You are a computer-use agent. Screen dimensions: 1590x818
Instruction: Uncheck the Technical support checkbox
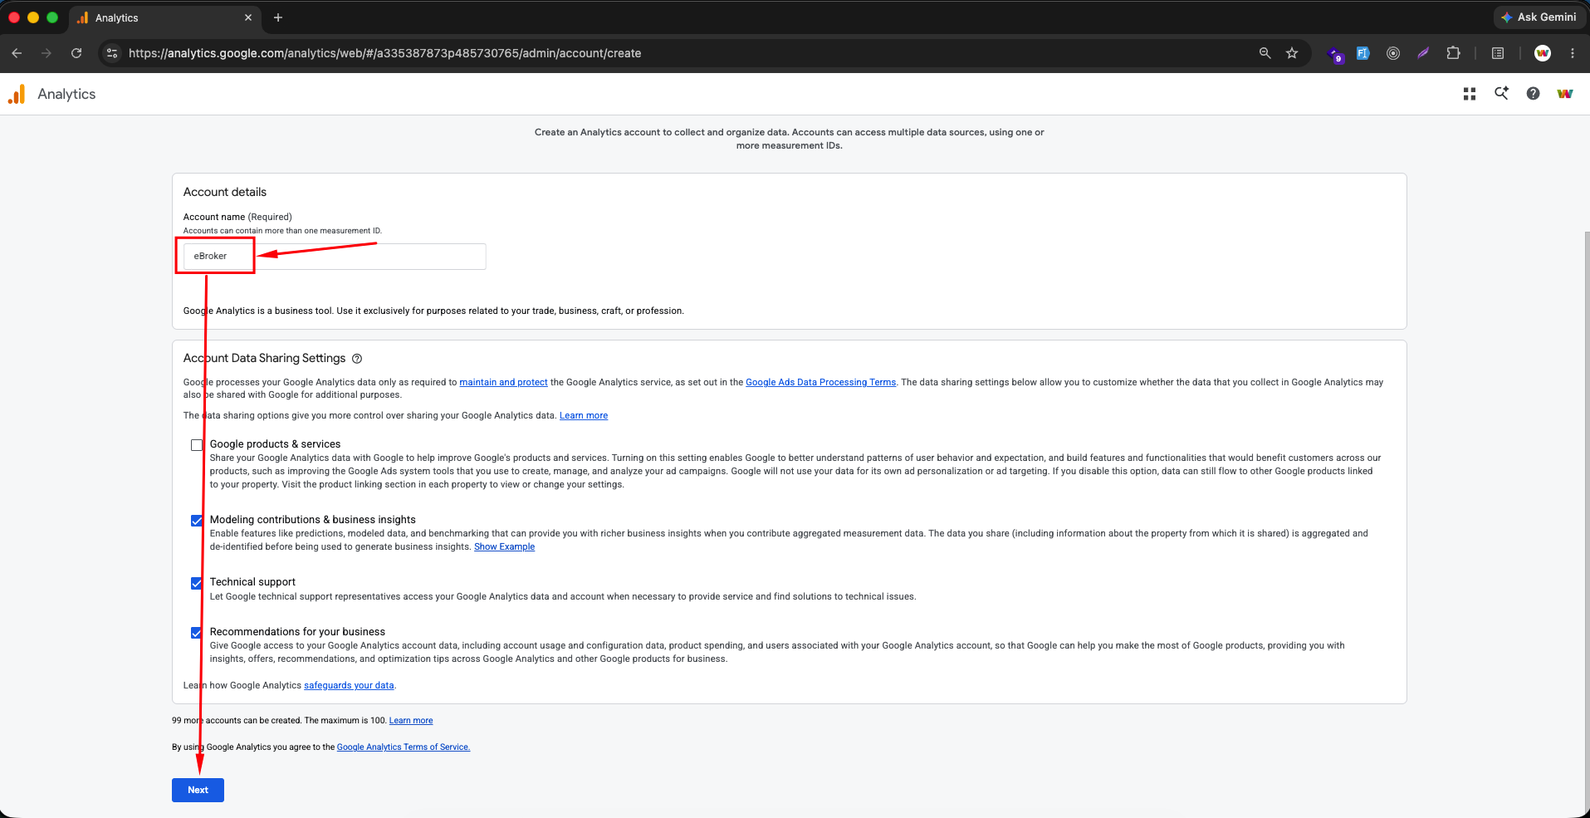pos(197,583)
